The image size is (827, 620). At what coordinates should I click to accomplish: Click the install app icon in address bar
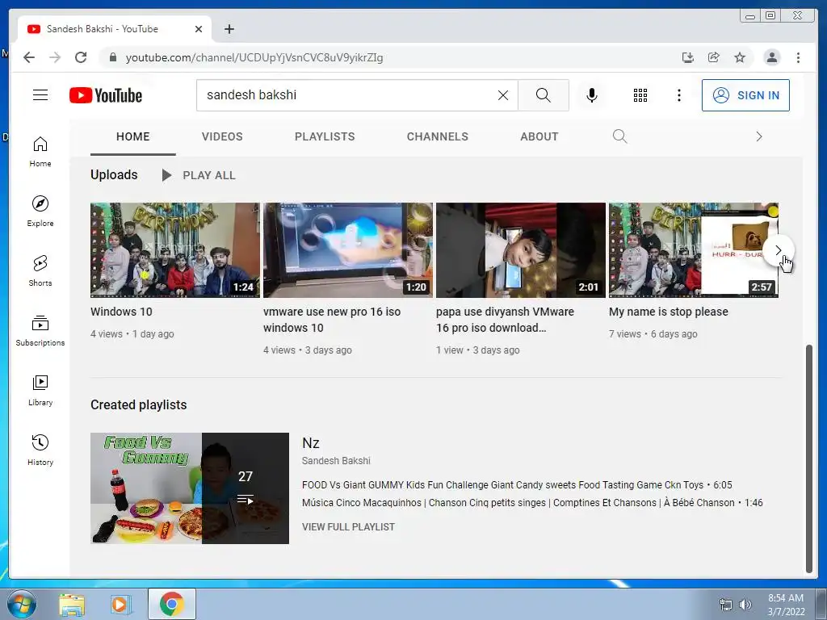(x=688, y=57)
